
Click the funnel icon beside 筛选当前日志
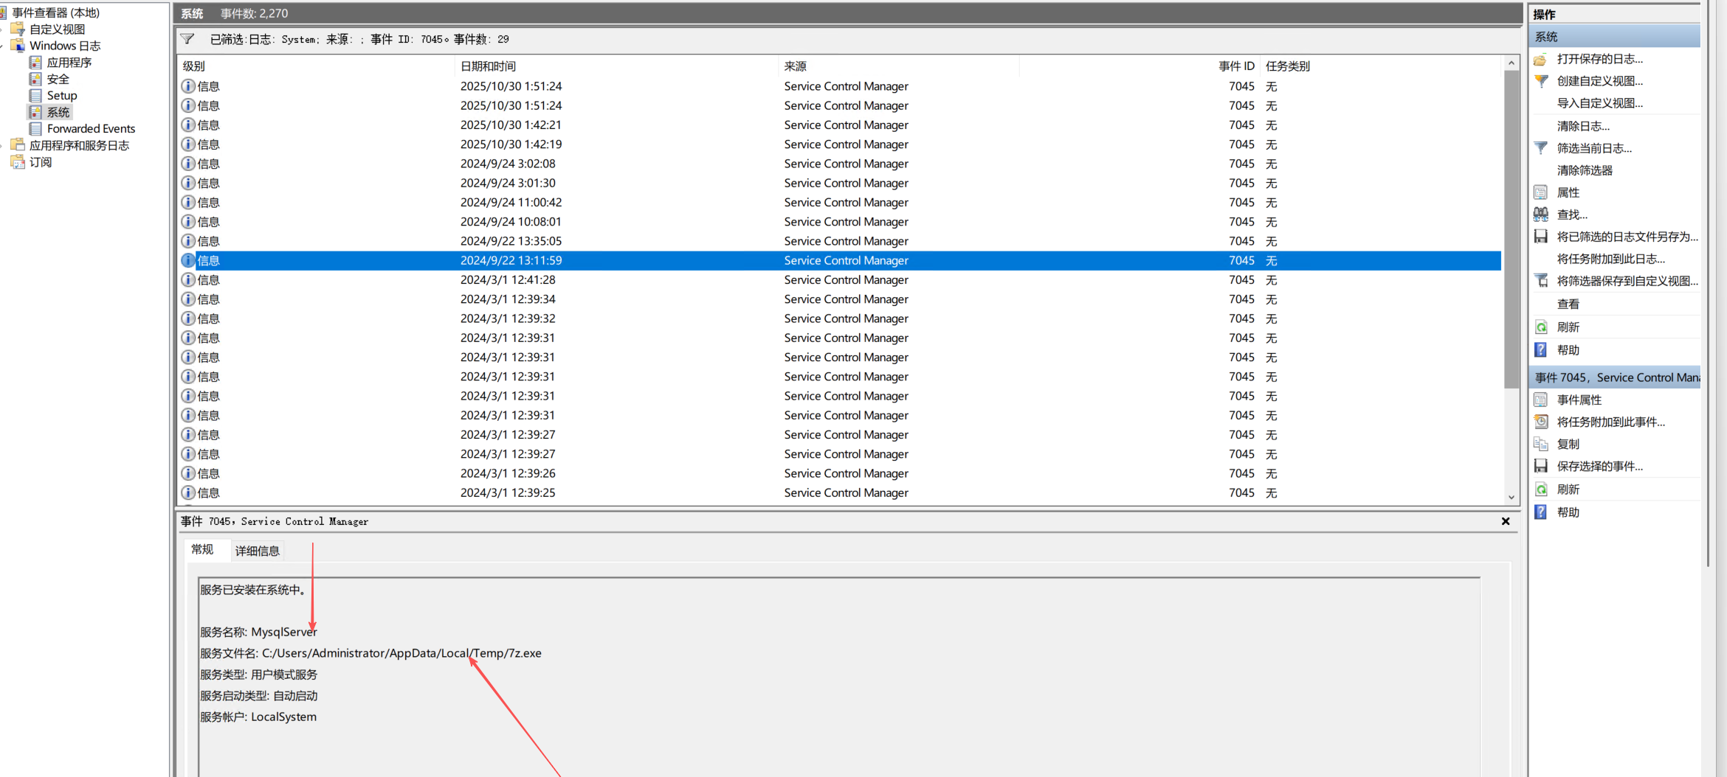[1540, 148]
